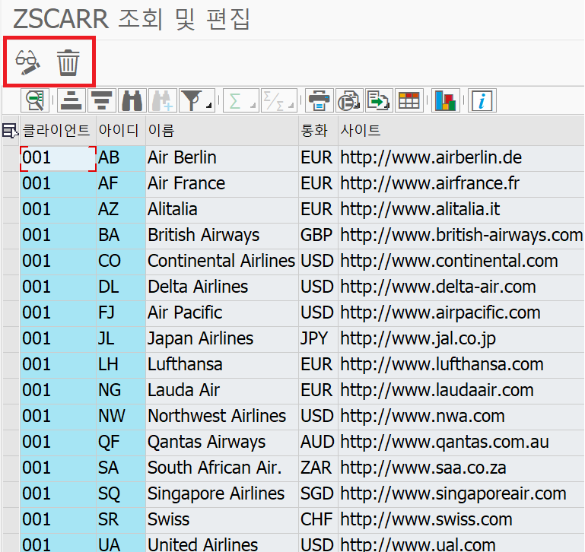Click the Japan Airlines name cell
The width and height of the screenshot is (585, 552).
point(222,339)
